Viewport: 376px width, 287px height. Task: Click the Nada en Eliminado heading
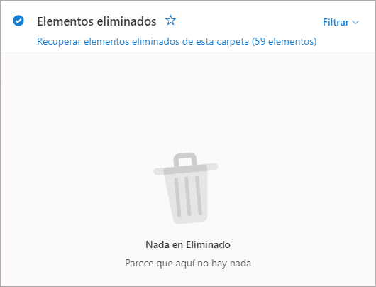coord(188,244)
